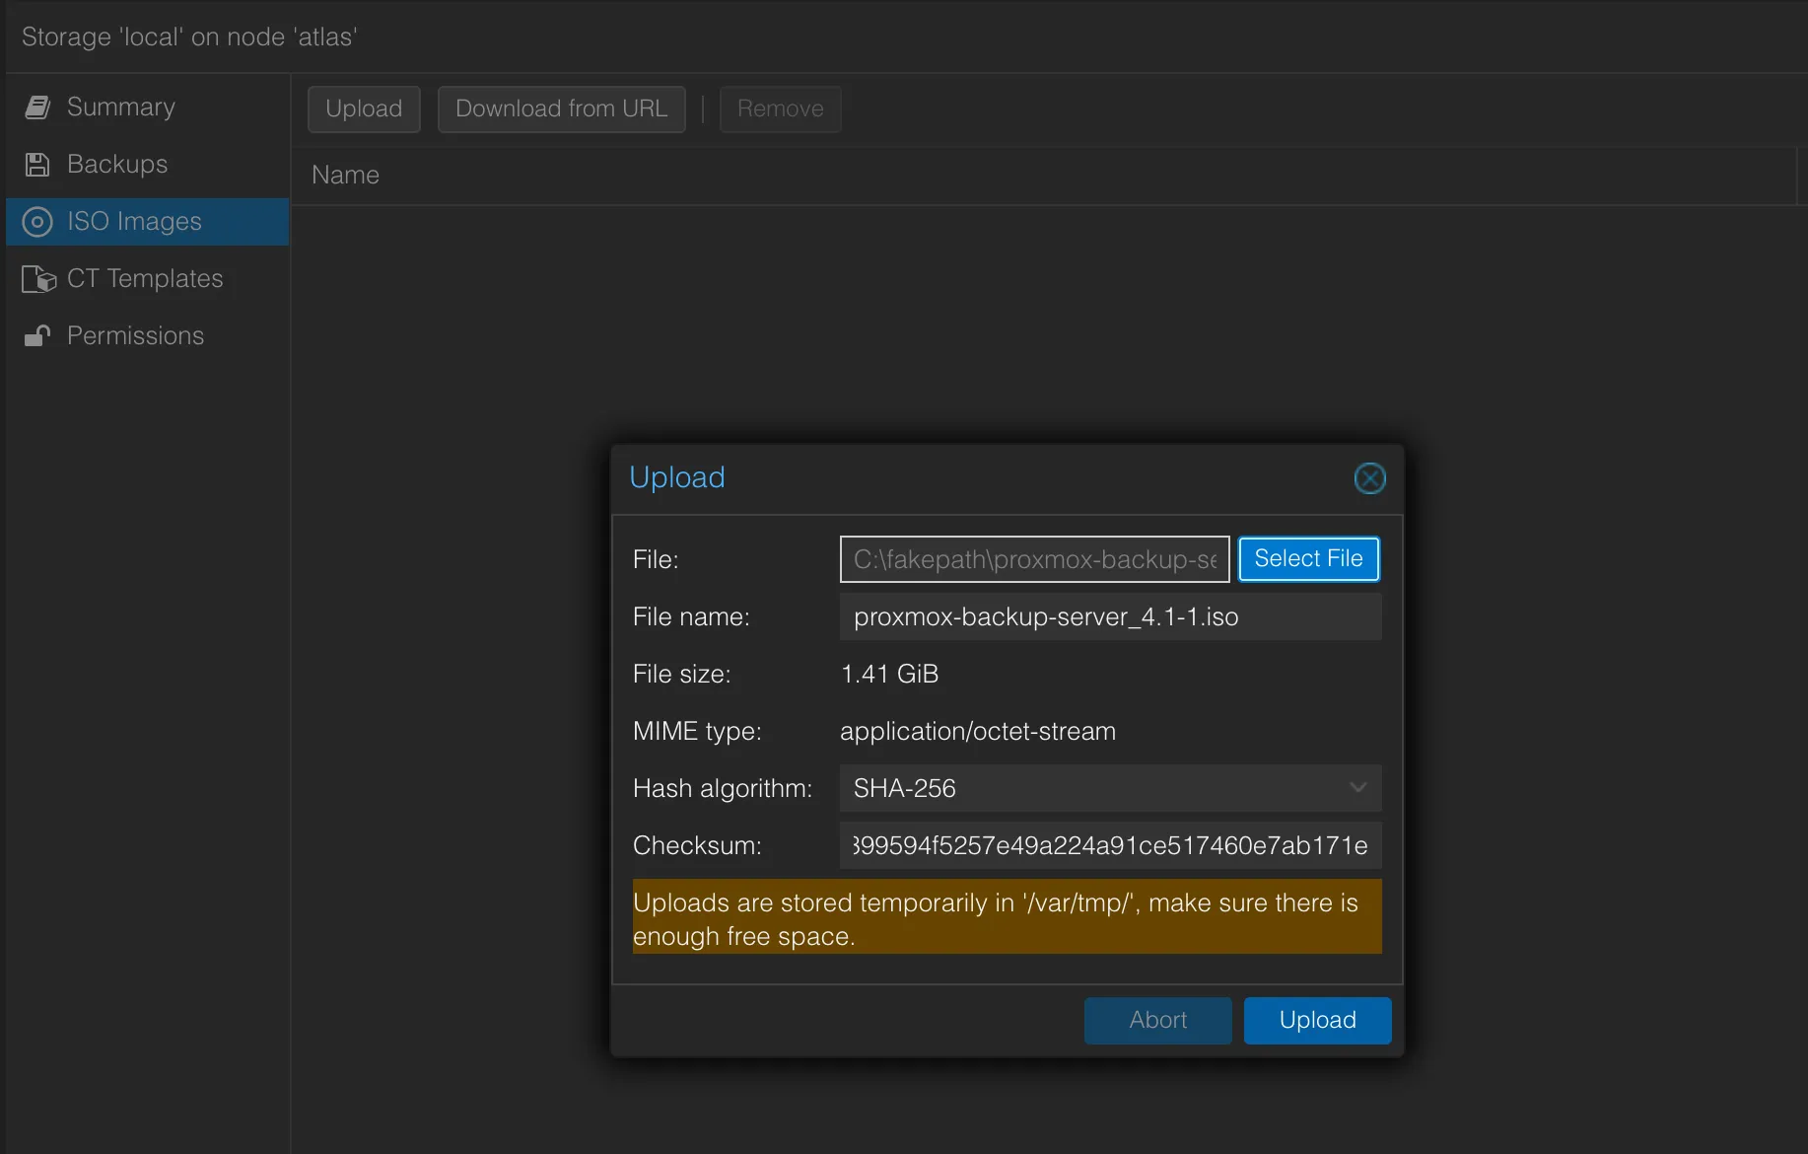Open CT Templates in sidebar

click(x=148, y=278)
